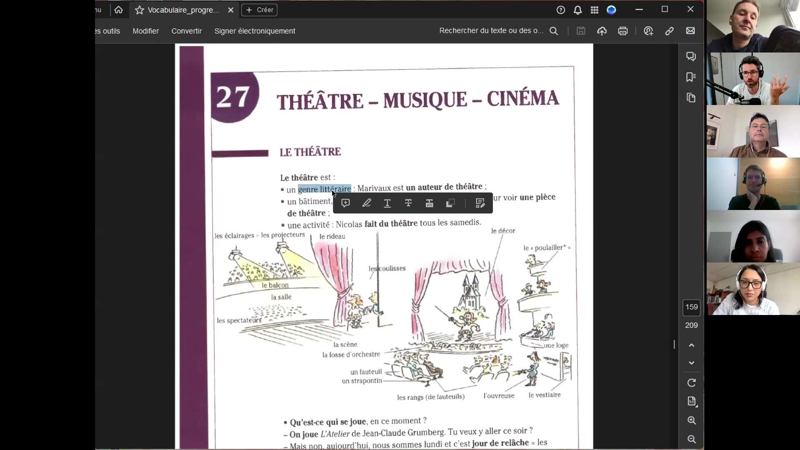800x450 pixels.
Task: Maximize the Acrobat window
Action: pyautogui.click(x=665, y=10)
